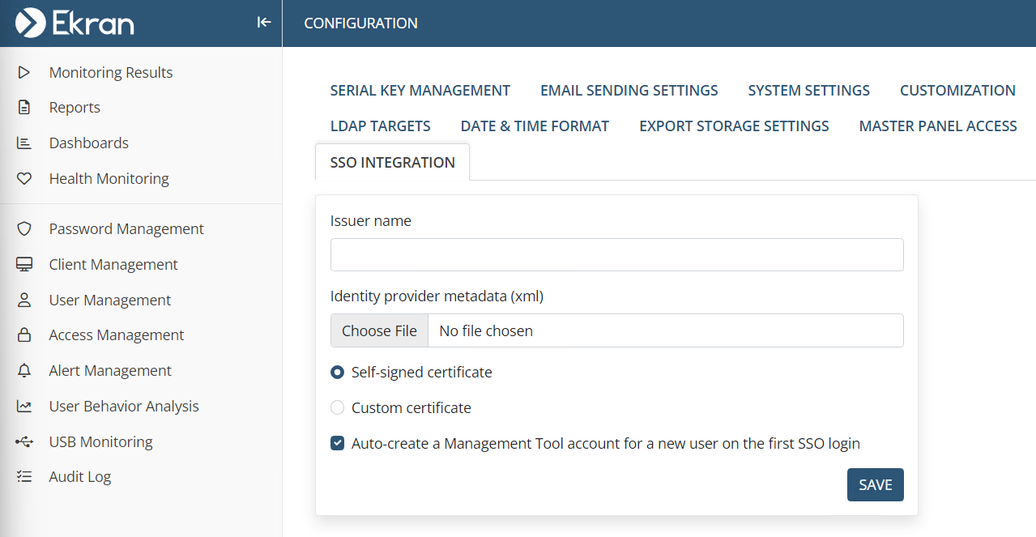The image size is (1036, 537).
Task: Click the Monitoring Results play icon
Action: (24, 73)
